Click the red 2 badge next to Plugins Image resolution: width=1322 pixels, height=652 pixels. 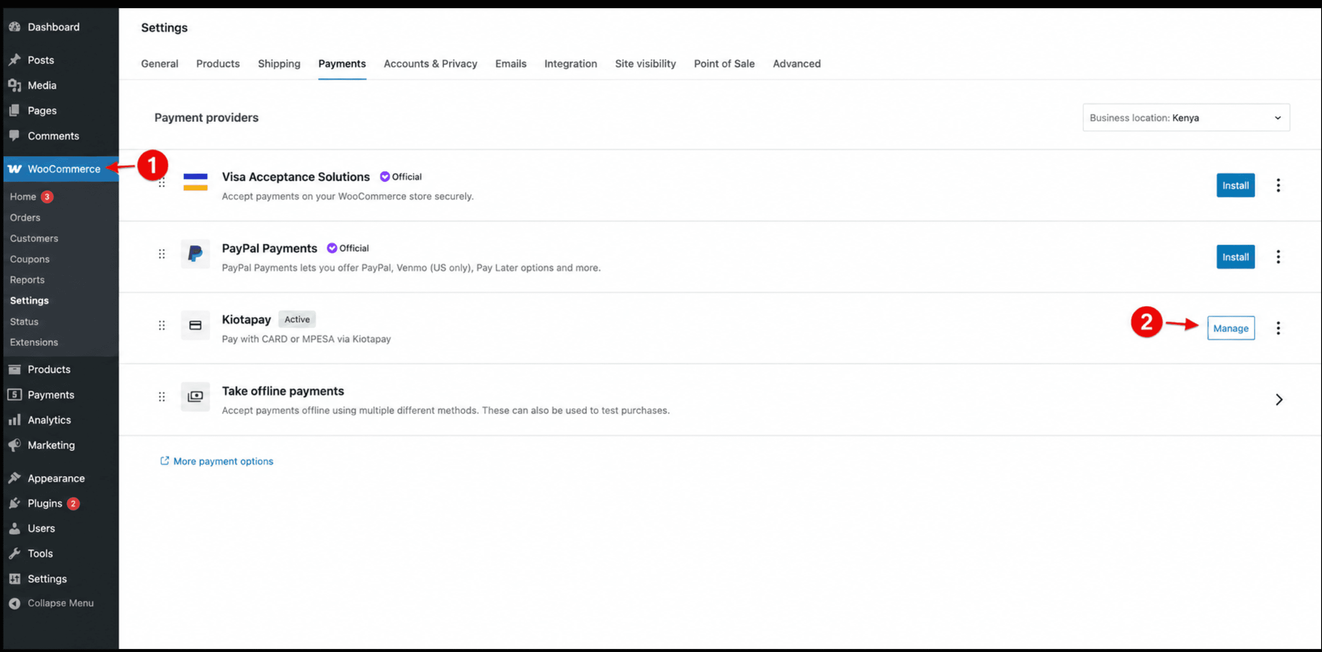coord(73,503)
